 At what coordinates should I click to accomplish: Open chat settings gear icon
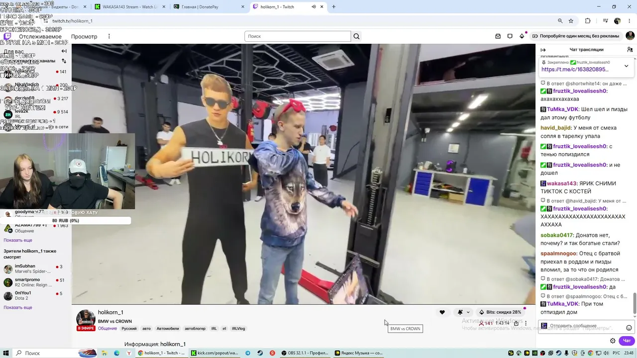coord(613,341)
